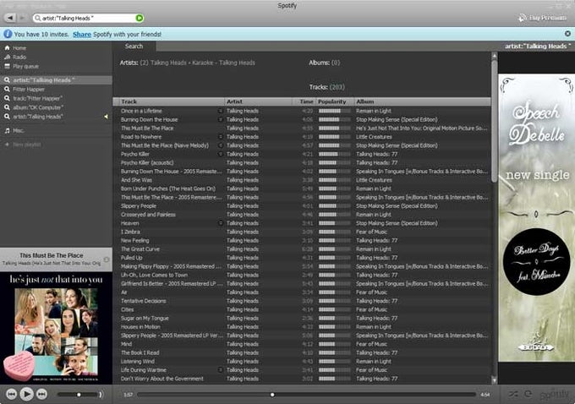
Task: Toggle shuffle mode
Action: click(513, 394)
